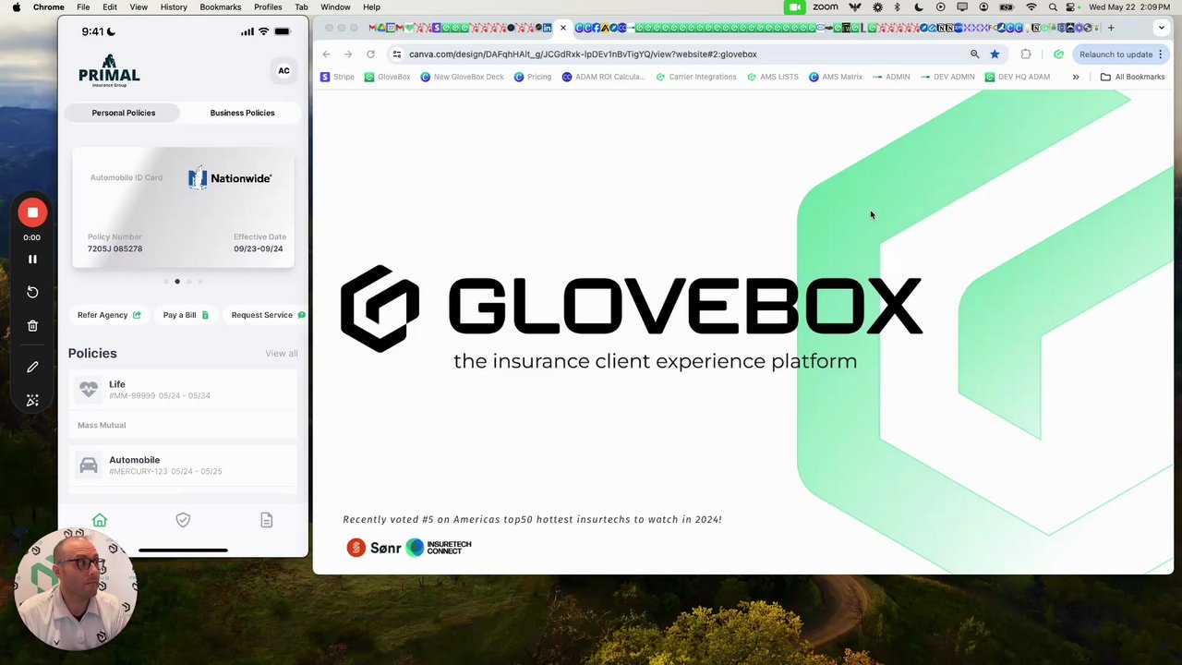Click the zoom camera icon in the menu bar
This screenshot has height=665, width=1182.
pos(794,6)
